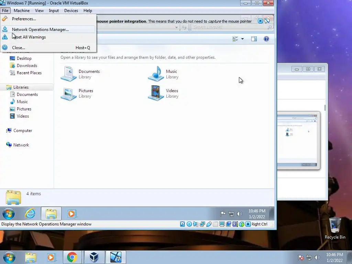352x264 pixels.
Task: Dismiss the mouse integration notification
Action: pyautogui.click(x=260, y=21)
